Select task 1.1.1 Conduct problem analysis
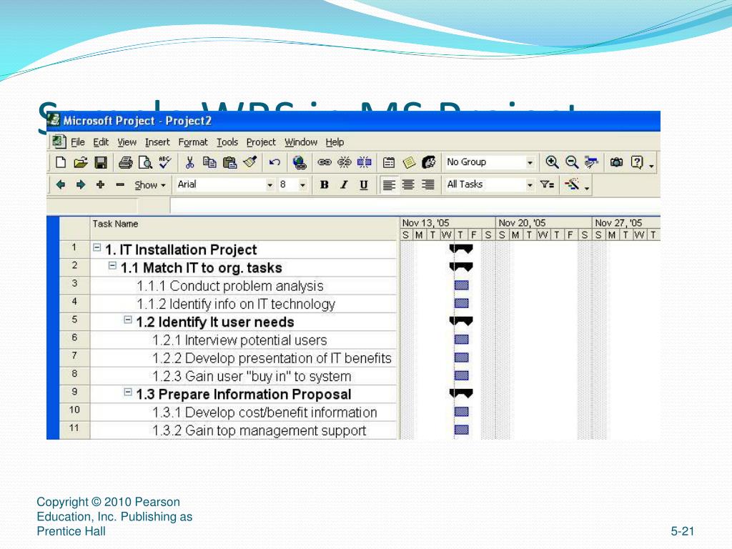Screen dimensions: 732x549 tap(243, 286)
